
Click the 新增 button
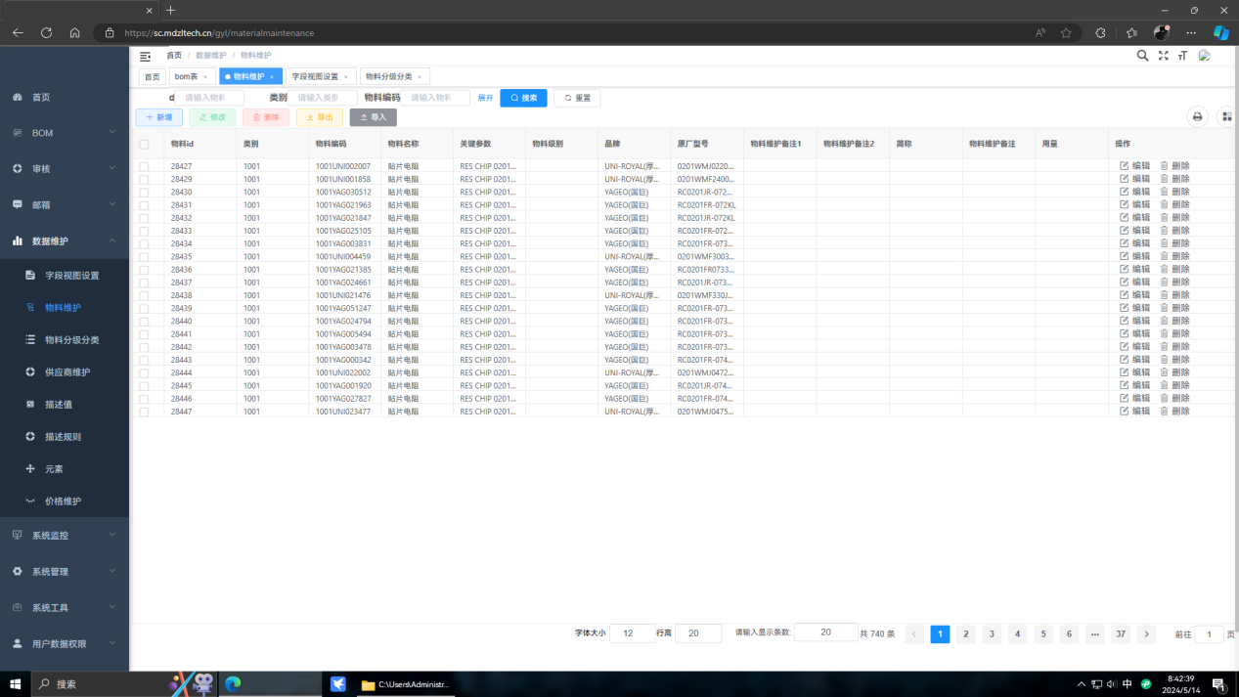click(x=158, y=117)
